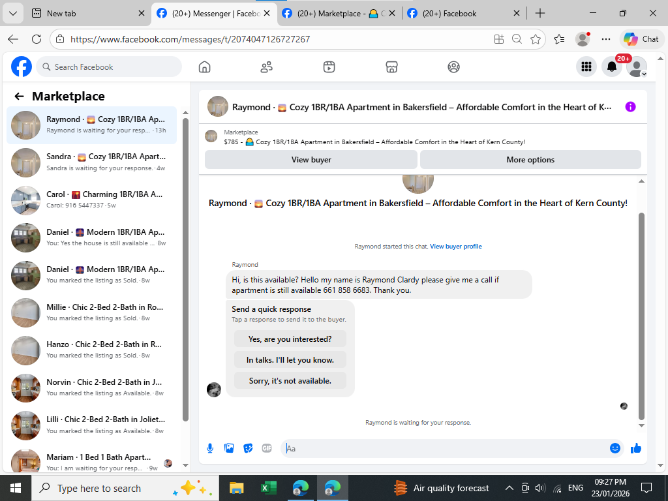The width and height of the screenshot is (668, 501).
Task: Open the Favorites list icon
Action: pos(559,39)
